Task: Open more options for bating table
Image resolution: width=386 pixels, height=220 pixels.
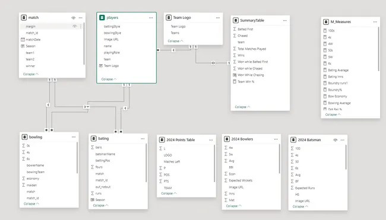Action: 143,139
